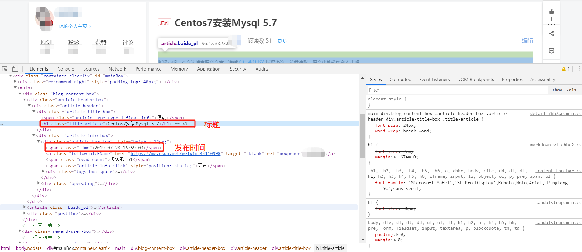Image resolution: width=582 pixels, height=252 pixels.
Task: Toggle the :hov element state button
Action: tap(557, 90)
